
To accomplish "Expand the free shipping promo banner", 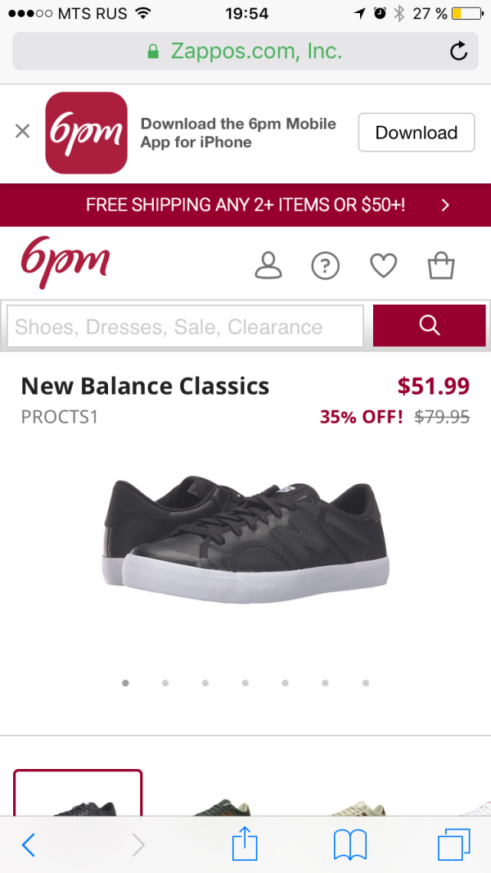I will pyautogui.click(x=245, y=205).
